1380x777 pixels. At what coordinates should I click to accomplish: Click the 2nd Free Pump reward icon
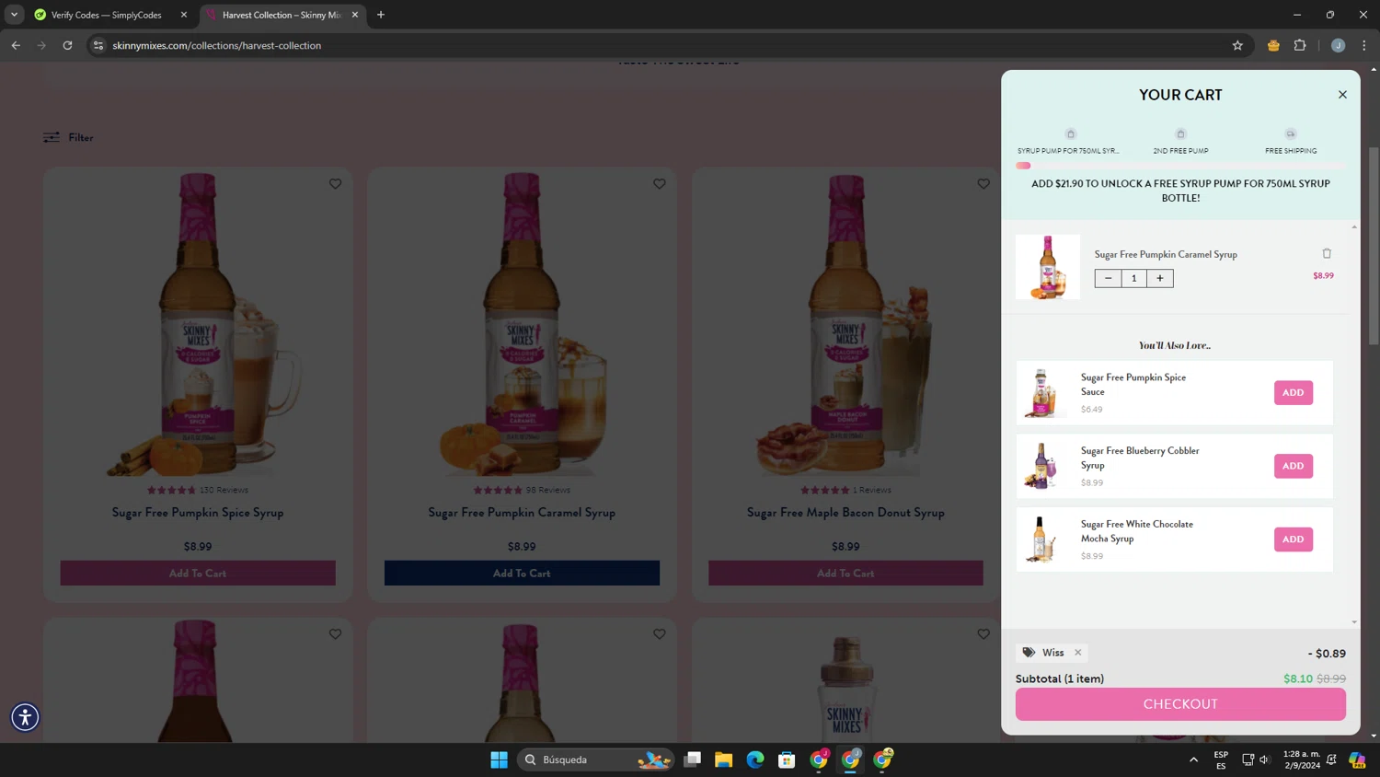[x=1180, y=134]
